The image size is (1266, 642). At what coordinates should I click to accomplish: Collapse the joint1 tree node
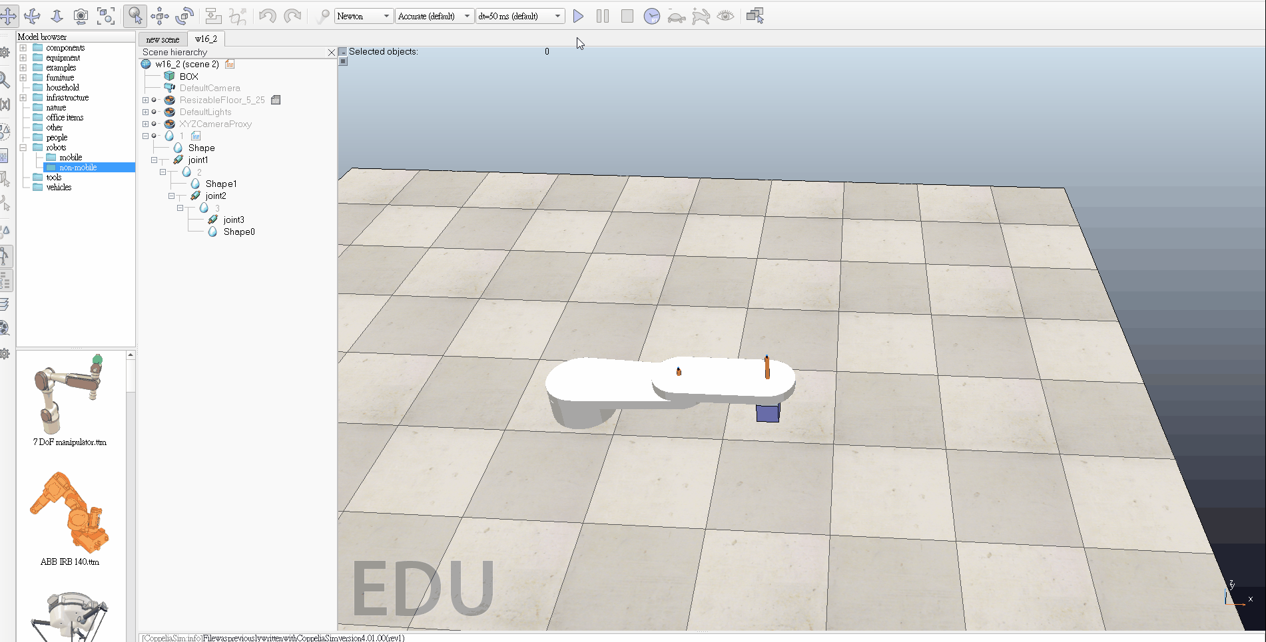(154, 160)
